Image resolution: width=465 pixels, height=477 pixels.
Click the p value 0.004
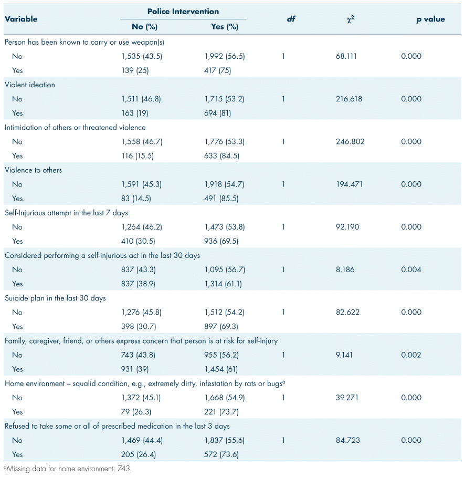coord(411,269)
